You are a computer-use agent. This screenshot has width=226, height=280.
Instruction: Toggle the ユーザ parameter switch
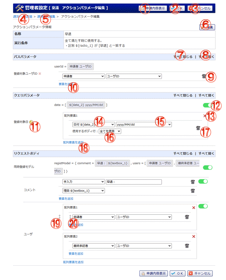(203, 206)
